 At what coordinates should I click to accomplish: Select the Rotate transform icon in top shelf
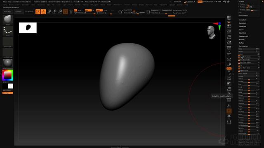tap(60, 12)
